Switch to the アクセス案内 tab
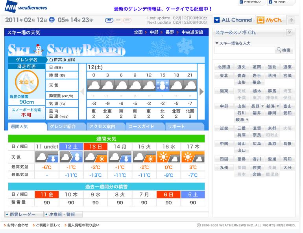The width and height of the screenshot is (303, 233). point(106,127)
